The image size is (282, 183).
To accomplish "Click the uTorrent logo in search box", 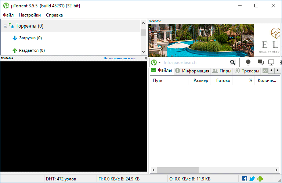I will pos(154,62).
